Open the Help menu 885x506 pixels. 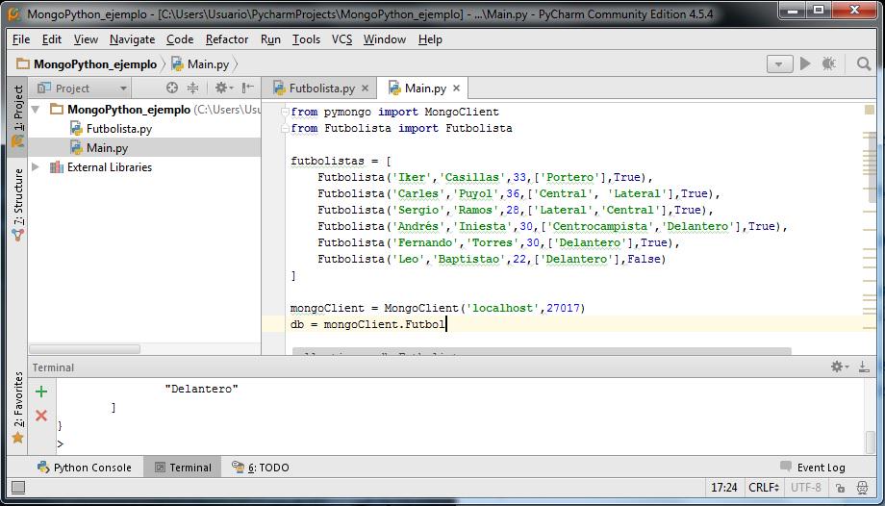[430, 39]
